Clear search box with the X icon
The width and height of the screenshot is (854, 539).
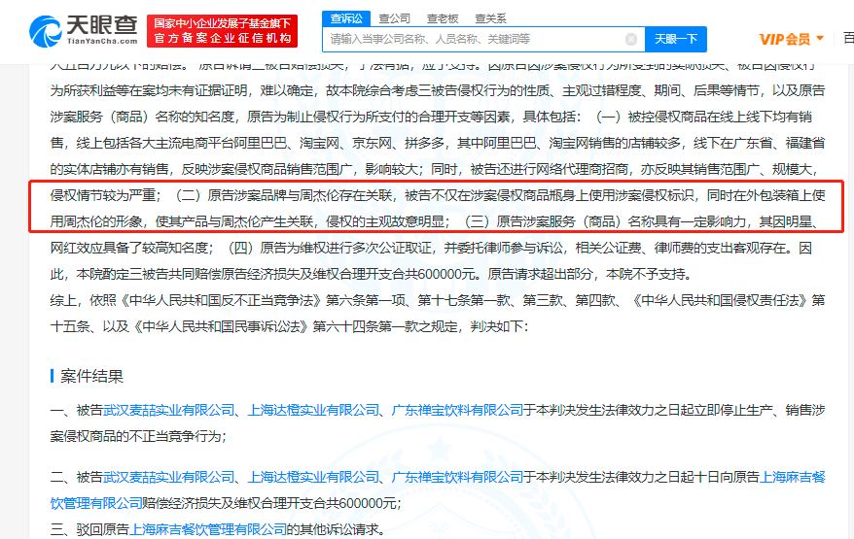(631, 39)
